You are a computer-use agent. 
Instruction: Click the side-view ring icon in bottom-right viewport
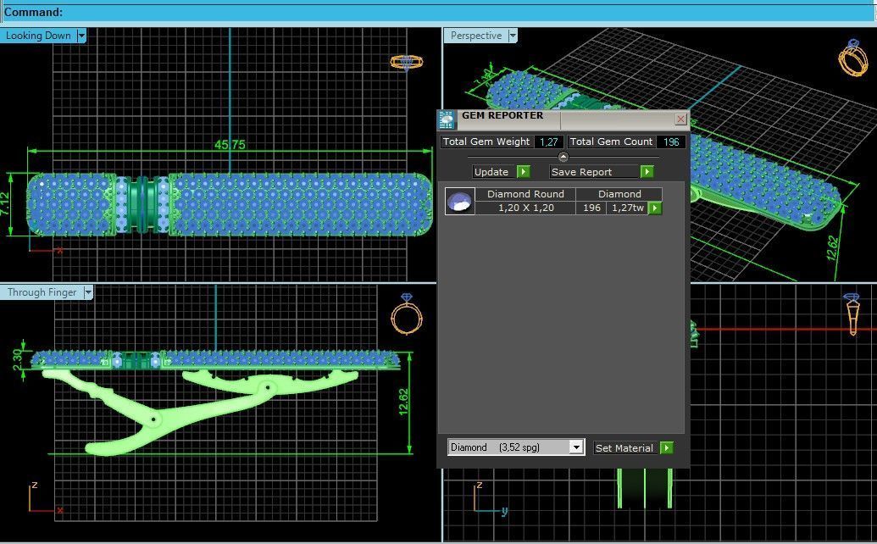coord(852,314)
